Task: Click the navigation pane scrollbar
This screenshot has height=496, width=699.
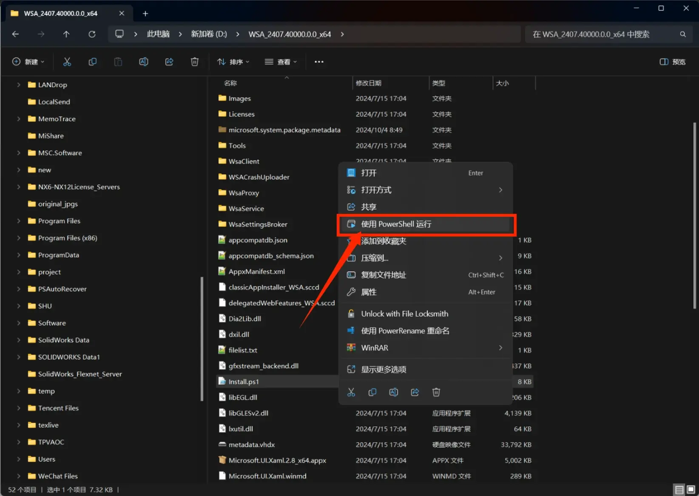Action: 202,339
